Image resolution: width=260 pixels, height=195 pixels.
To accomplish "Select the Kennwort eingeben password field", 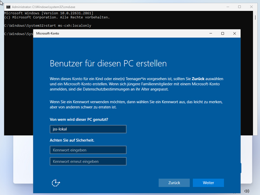I will (88, 150).
